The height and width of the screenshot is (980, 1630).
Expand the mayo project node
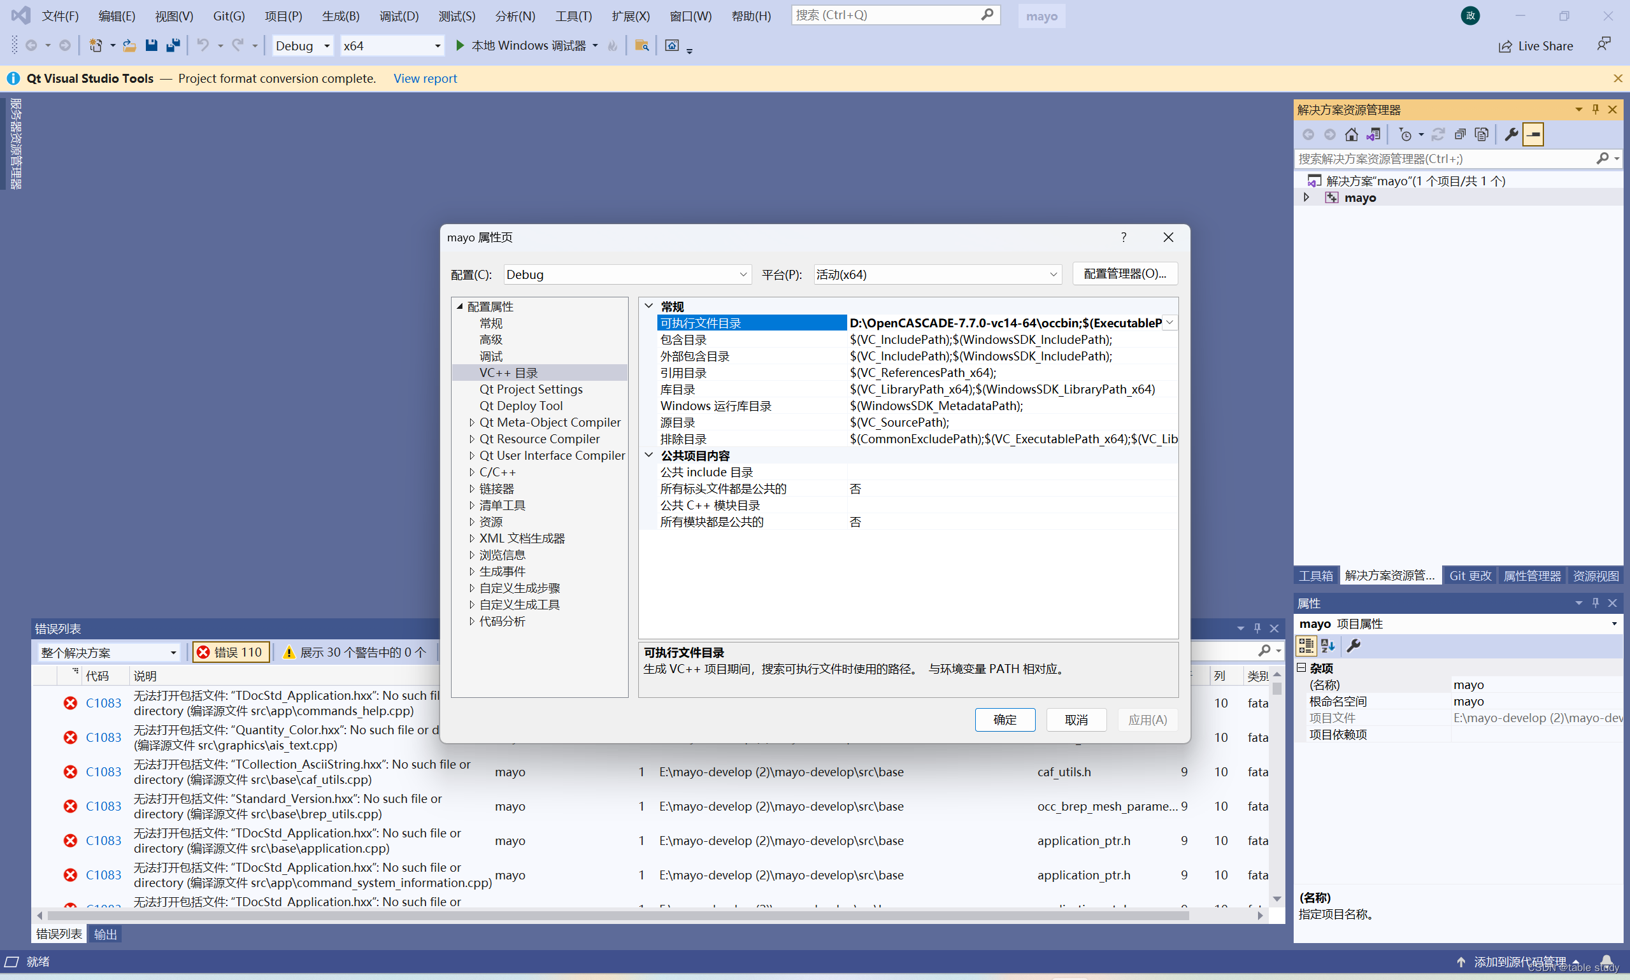point(1306,197)
